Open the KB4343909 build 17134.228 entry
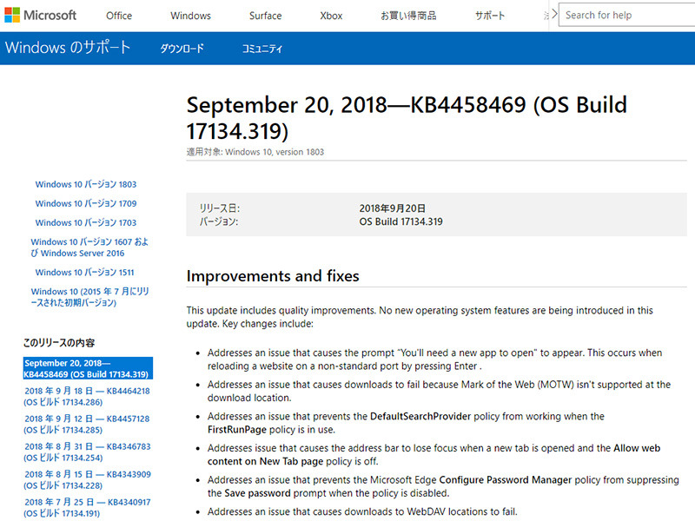This screenshot has width=695, height=521. pyautogui.click(x=88, y=480)
